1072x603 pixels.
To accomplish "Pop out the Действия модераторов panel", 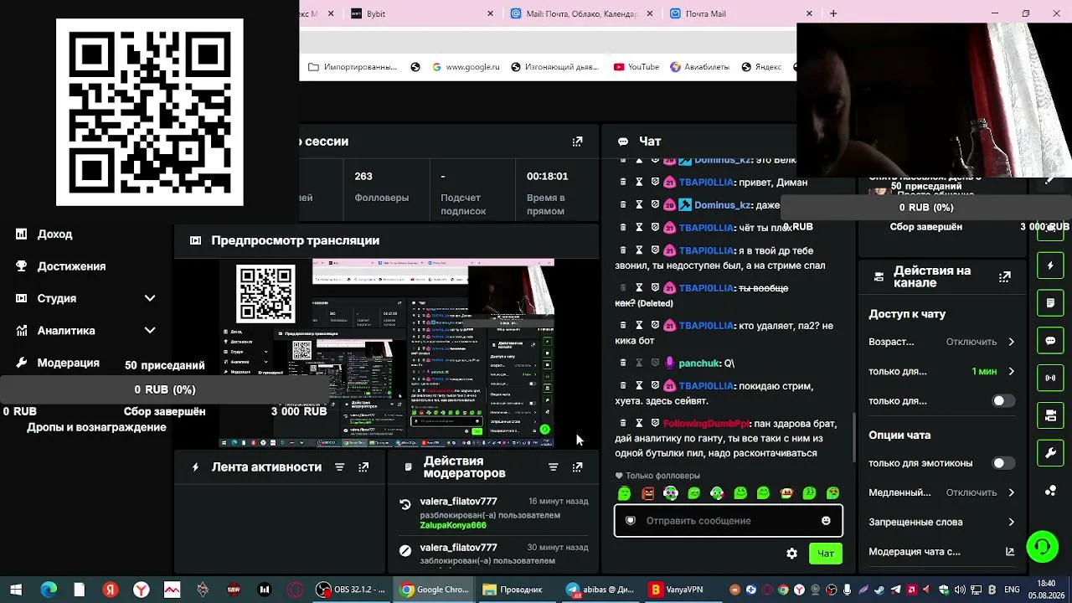I will [577, 467].
